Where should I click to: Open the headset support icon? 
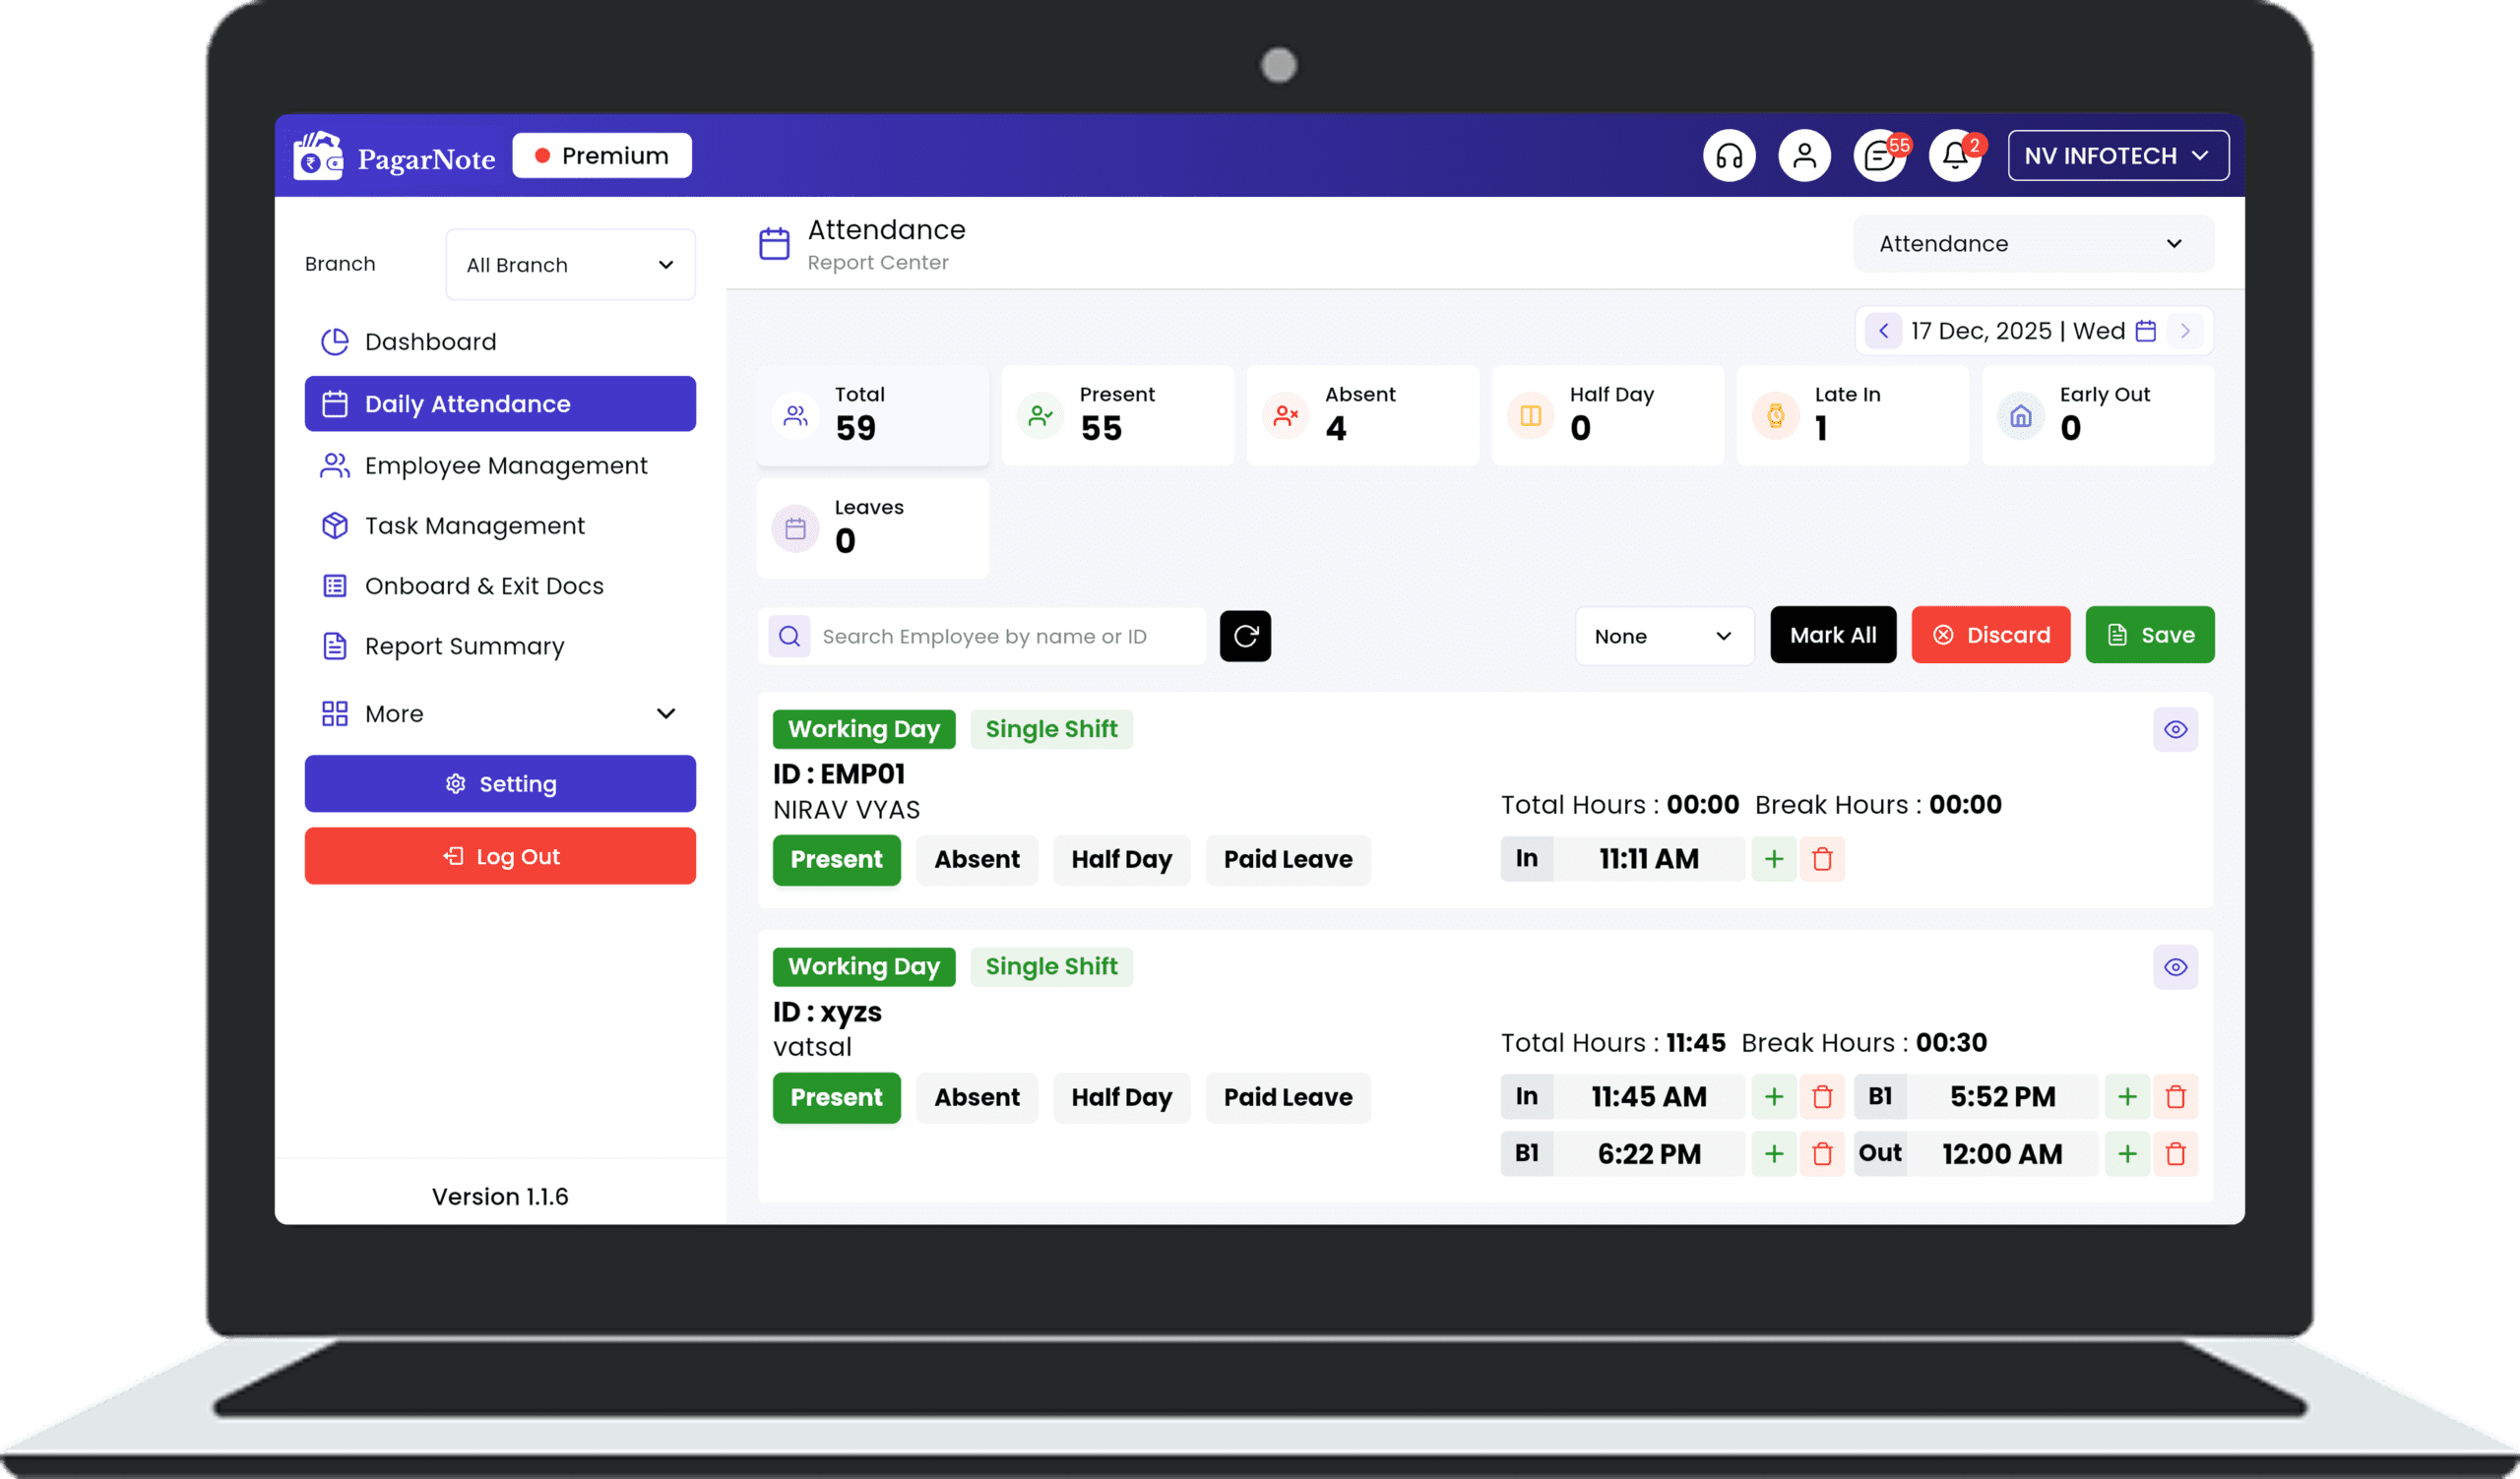1729,155
